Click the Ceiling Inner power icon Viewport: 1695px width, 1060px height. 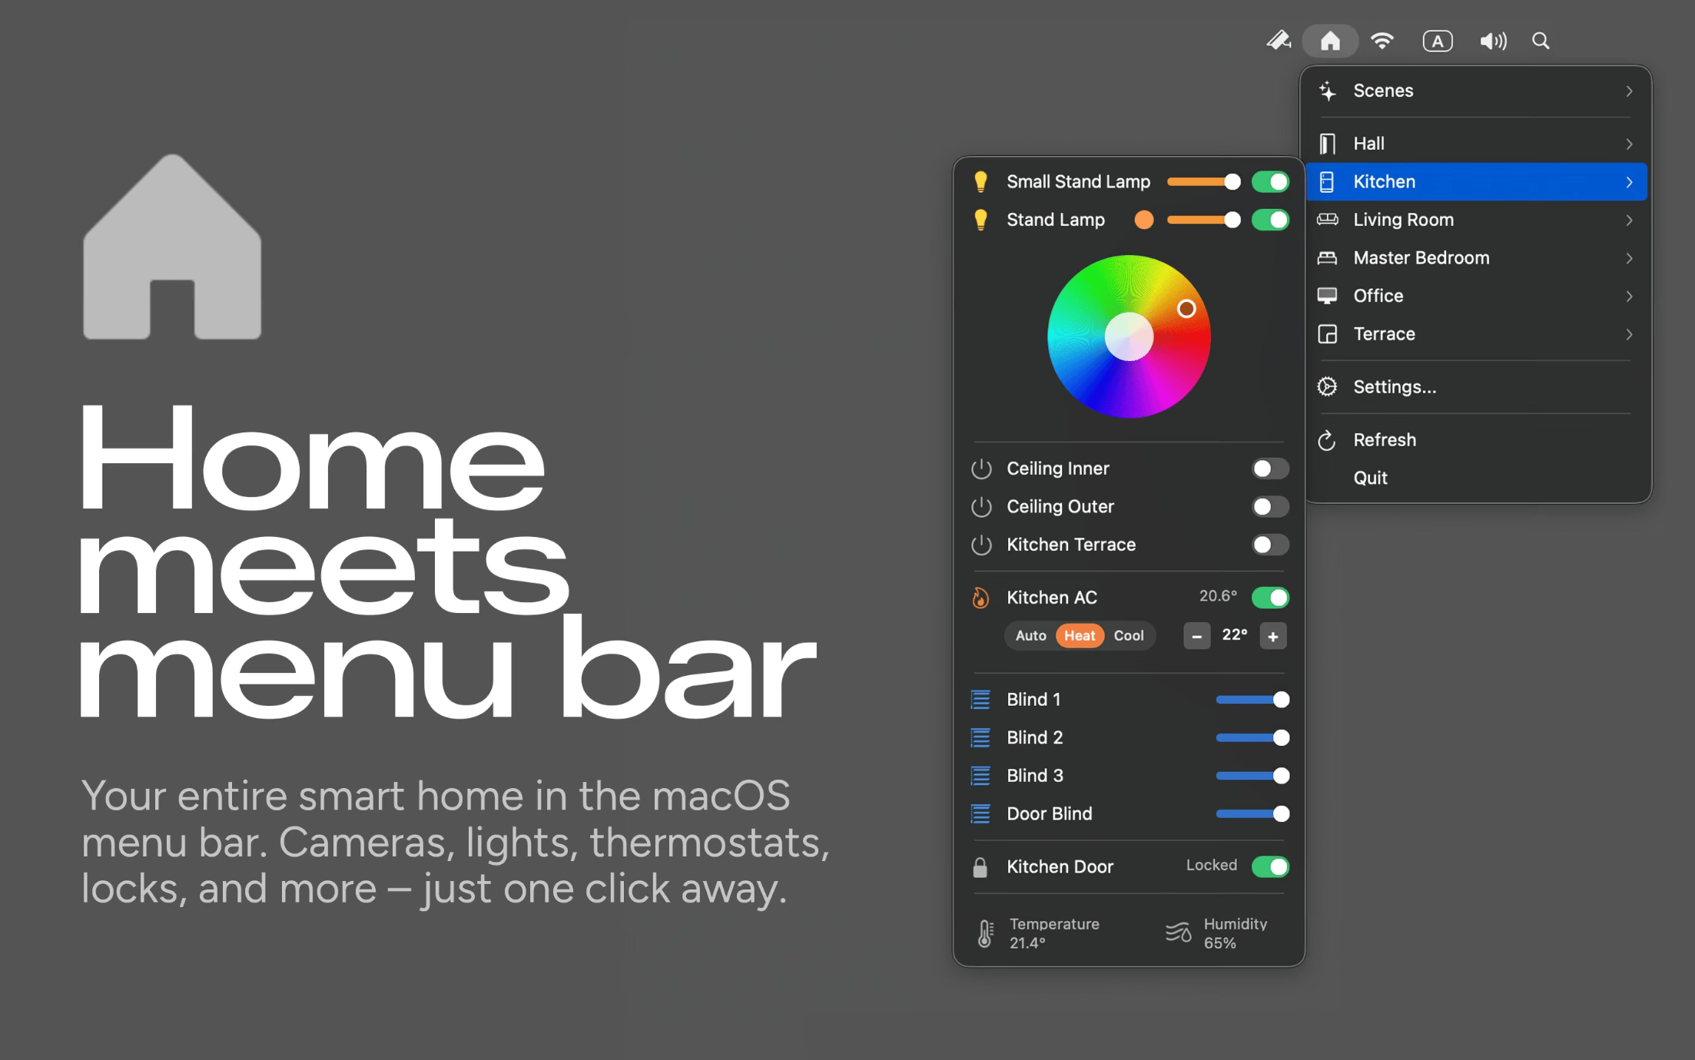pyautogui.click(x=981, y=469)
